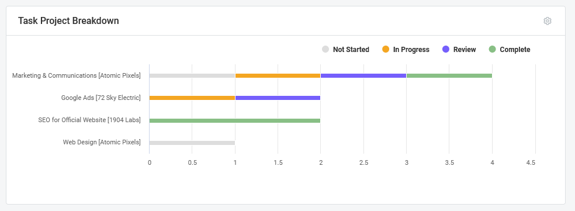Click the gray Not Started legend dot

tap(325, 49)
